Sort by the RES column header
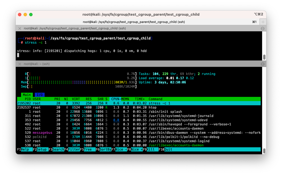Viewport: 282px width, 175px height. coord(89,99)
